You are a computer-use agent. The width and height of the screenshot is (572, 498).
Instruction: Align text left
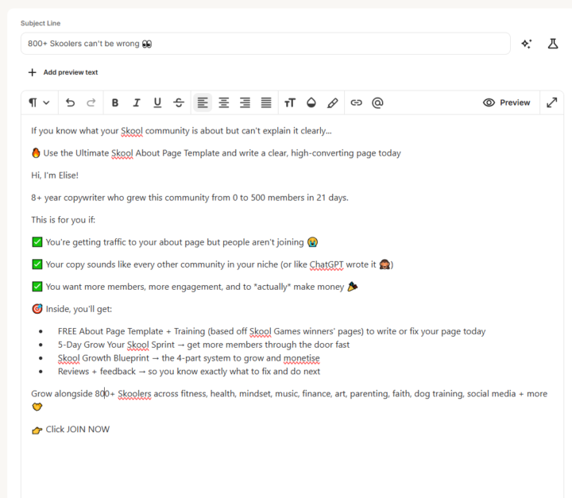tap(203, 103)
